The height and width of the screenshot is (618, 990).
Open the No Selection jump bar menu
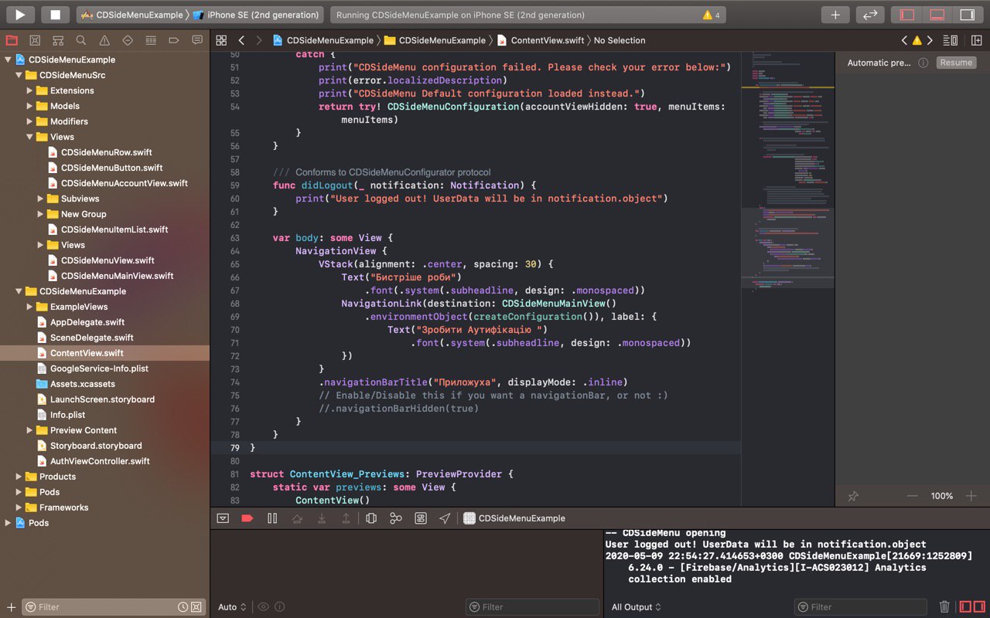click(620, 40)
